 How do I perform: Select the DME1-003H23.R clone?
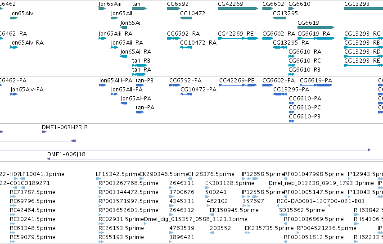pos(44,132)
